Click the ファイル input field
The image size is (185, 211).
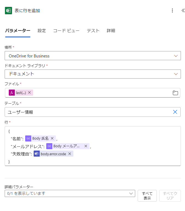(92, 93)
